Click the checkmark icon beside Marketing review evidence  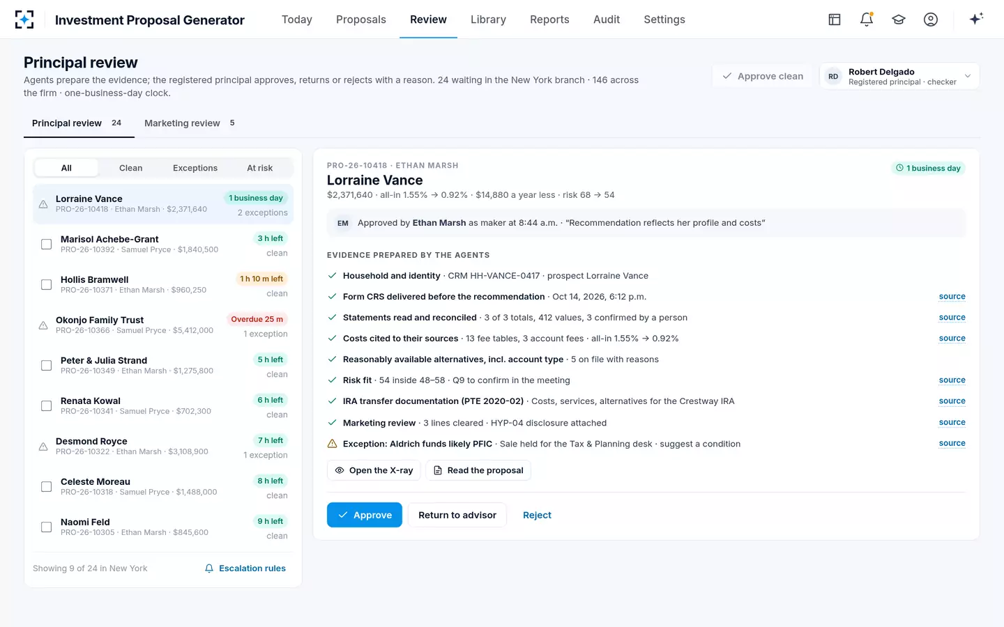[x=333, y=423]
